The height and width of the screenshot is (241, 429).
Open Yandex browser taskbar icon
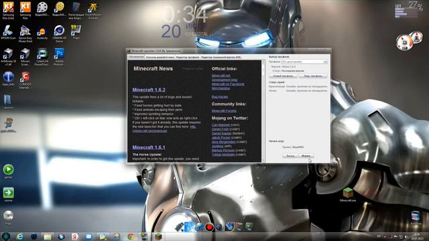click(74, 236)
